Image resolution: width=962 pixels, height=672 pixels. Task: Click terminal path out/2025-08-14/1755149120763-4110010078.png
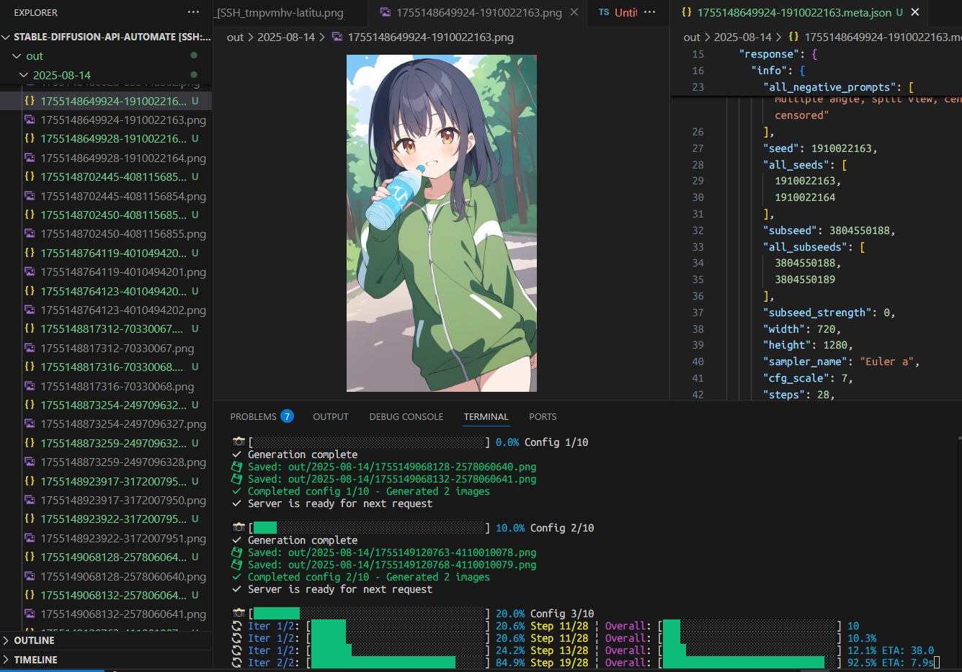(412, 552)
